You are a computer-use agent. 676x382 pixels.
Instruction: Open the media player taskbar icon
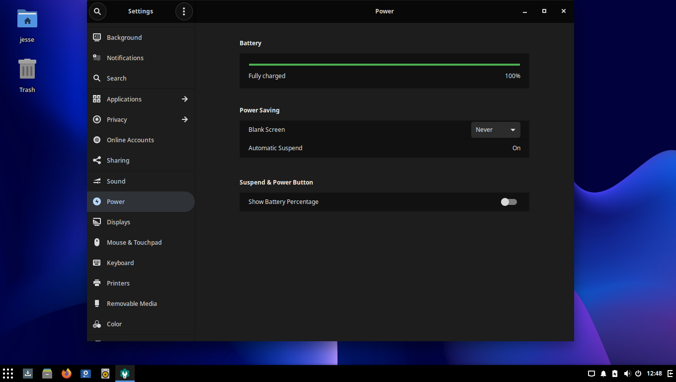point(86,374)
